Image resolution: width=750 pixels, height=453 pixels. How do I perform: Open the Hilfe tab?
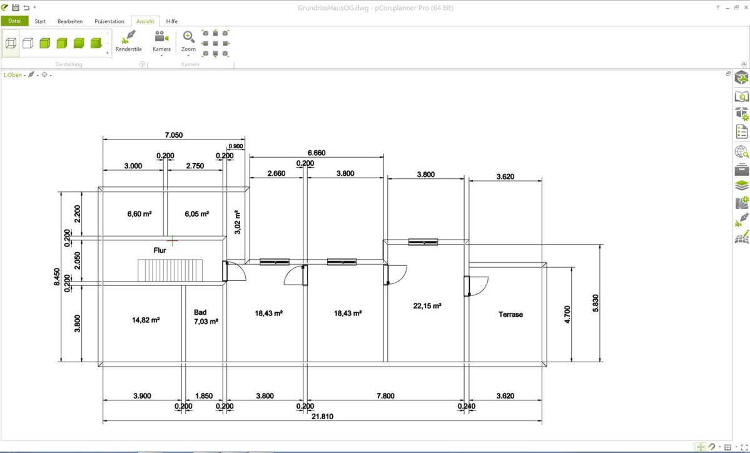tap(172, 21)
